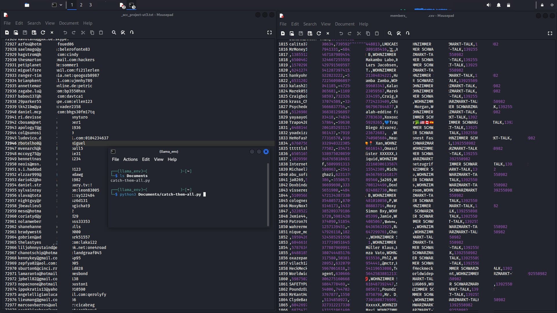
Task: Save the acc_project-ut3.txt document
Action: tap(25, 33)
